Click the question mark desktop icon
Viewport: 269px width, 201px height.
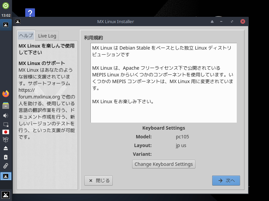point(30,13)
